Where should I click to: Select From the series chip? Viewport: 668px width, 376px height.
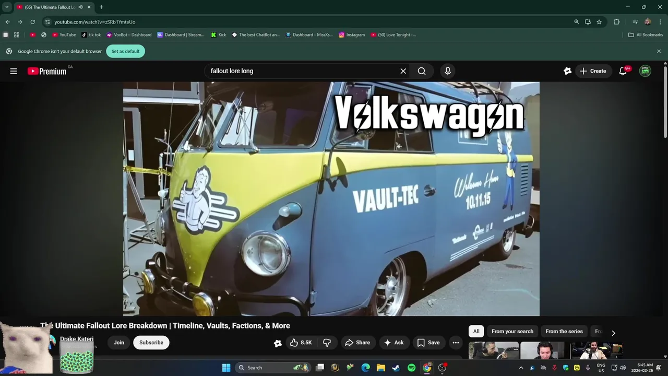click(564, 332)
